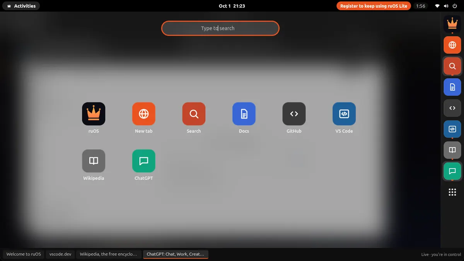The width and height of the screenshot is (464, 261).
Task: Click the ruOS crown icon in dock
Action: [452, 24]
